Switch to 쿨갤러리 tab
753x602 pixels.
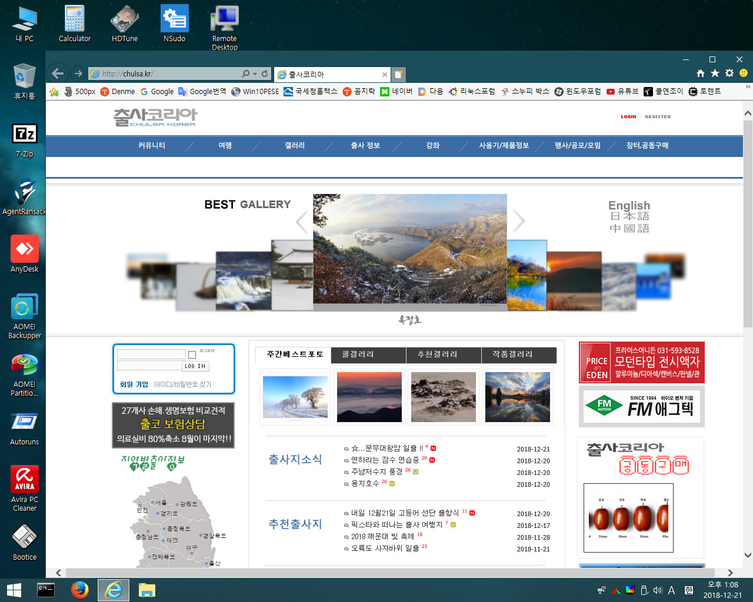tap(368, 354)
